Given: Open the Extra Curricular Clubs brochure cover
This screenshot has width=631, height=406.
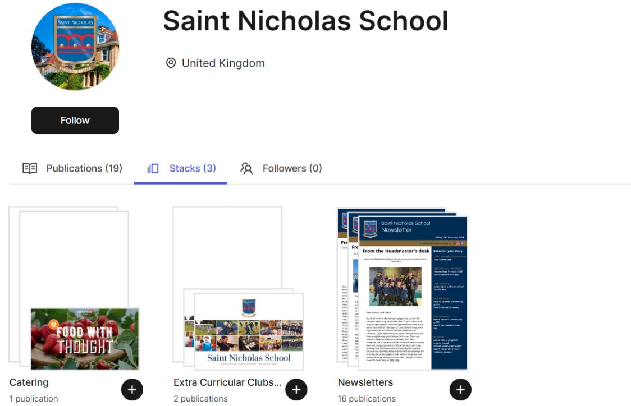Looking at the screenshot, I should [249, 331].
